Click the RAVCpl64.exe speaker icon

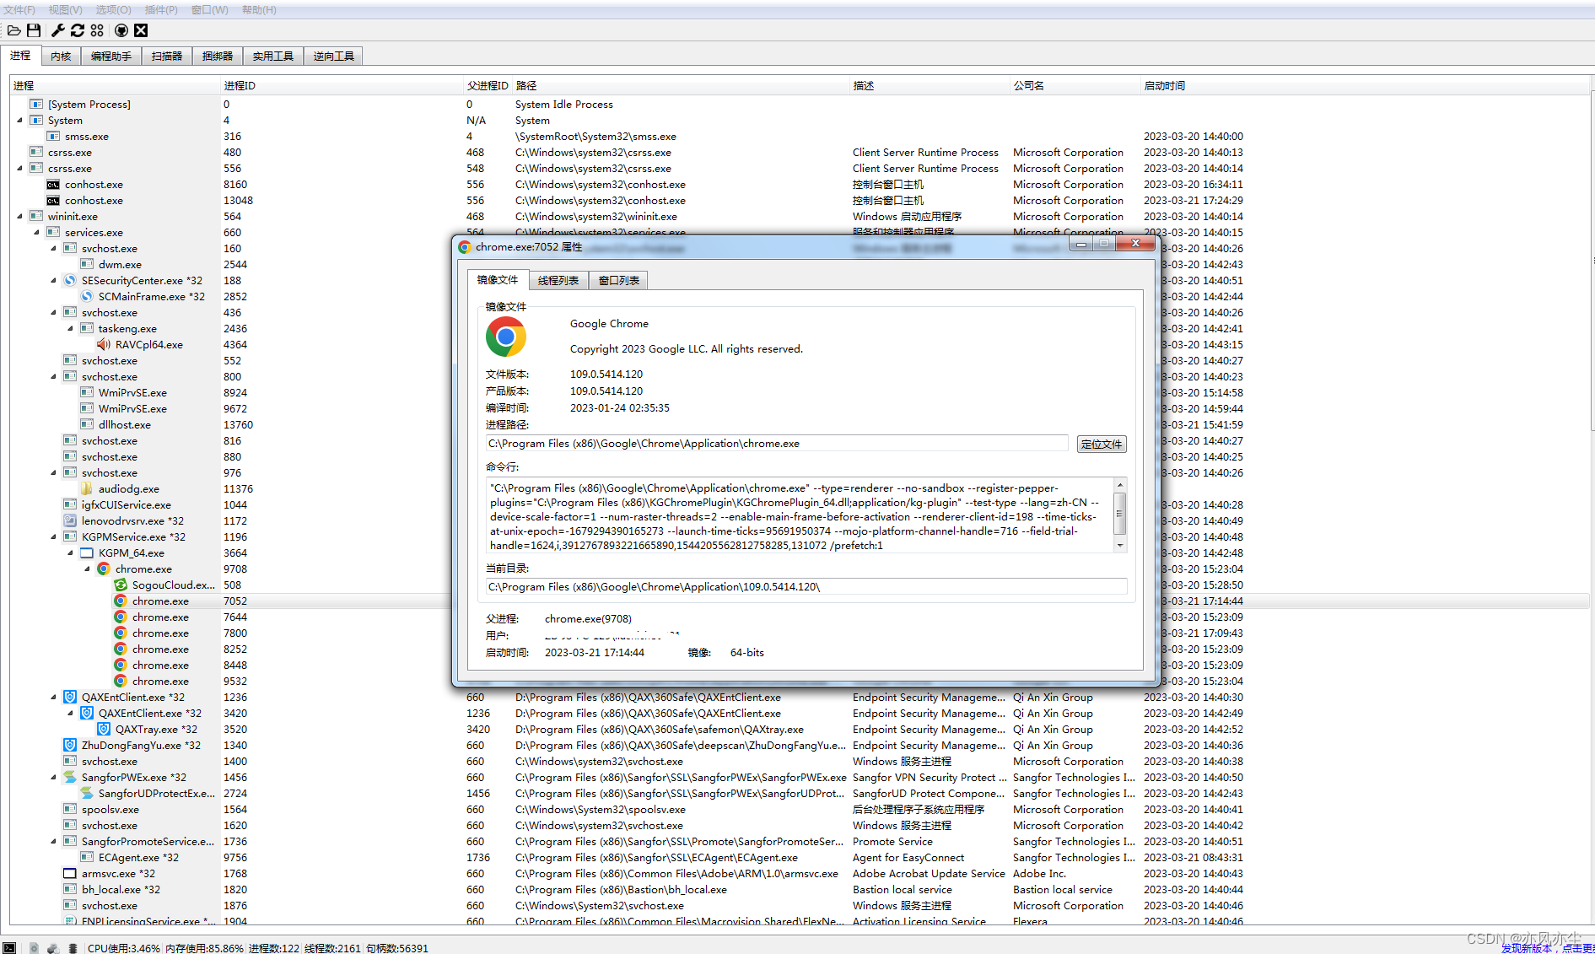coord(104,344)
